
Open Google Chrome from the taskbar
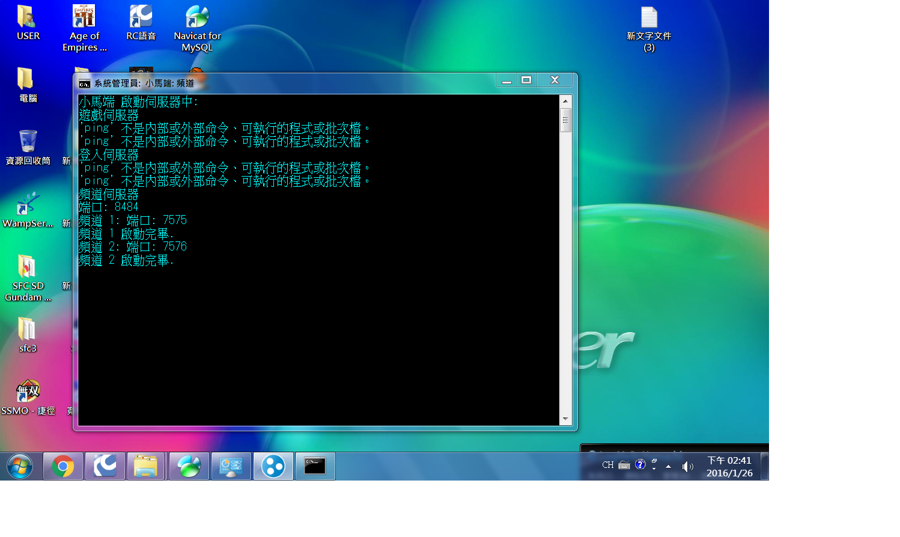coord(63,466)
